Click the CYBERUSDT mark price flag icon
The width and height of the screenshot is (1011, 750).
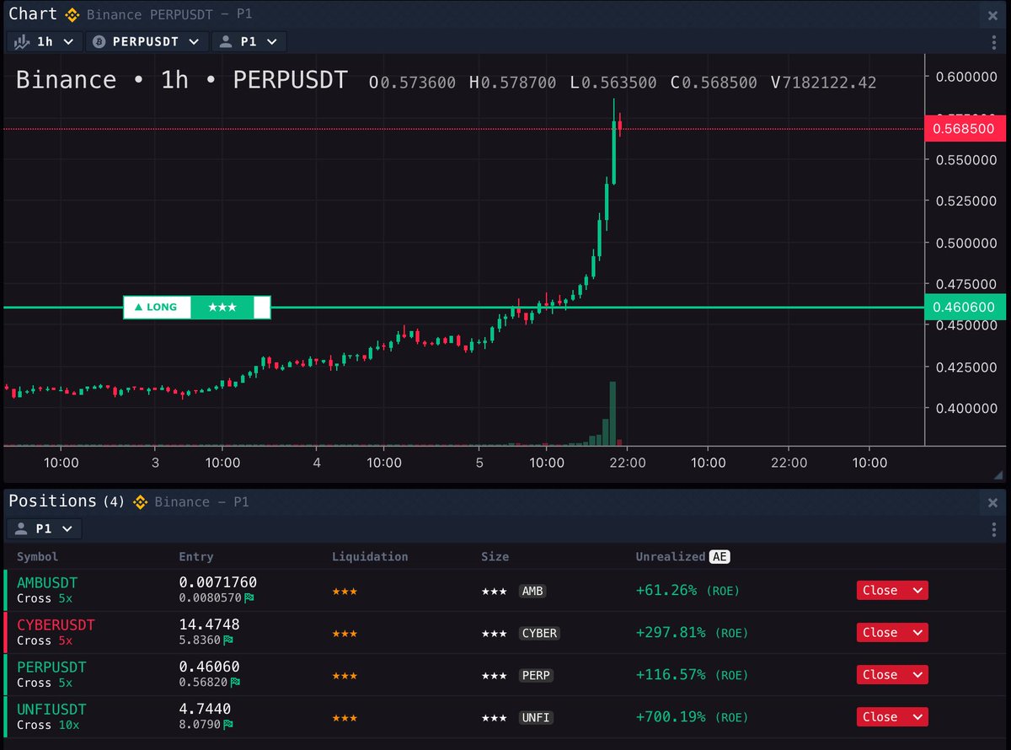(x=229, y=640)
